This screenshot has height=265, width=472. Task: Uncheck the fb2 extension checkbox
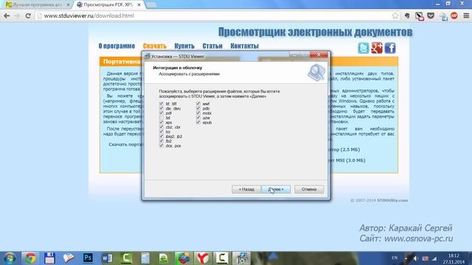[162, 141]
